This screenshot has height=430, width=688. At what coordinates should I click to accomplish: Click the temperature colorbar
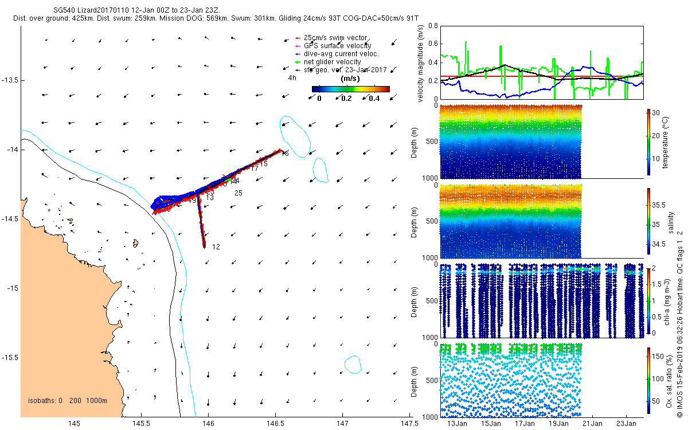coord(648,141)
